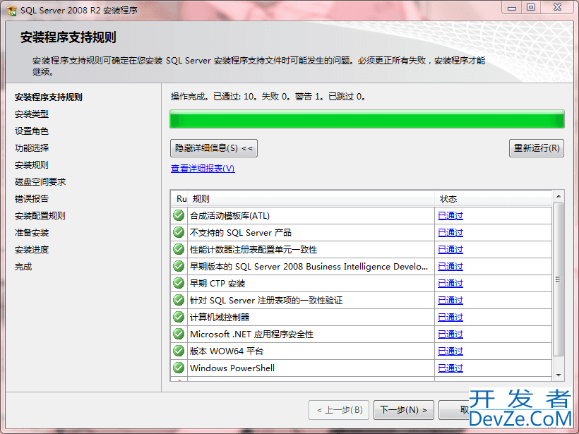Image resolution: width=579 pixels, height=434 pixels.
Task: Select 安装规则 step in sidebar
Action: point(32,165)
